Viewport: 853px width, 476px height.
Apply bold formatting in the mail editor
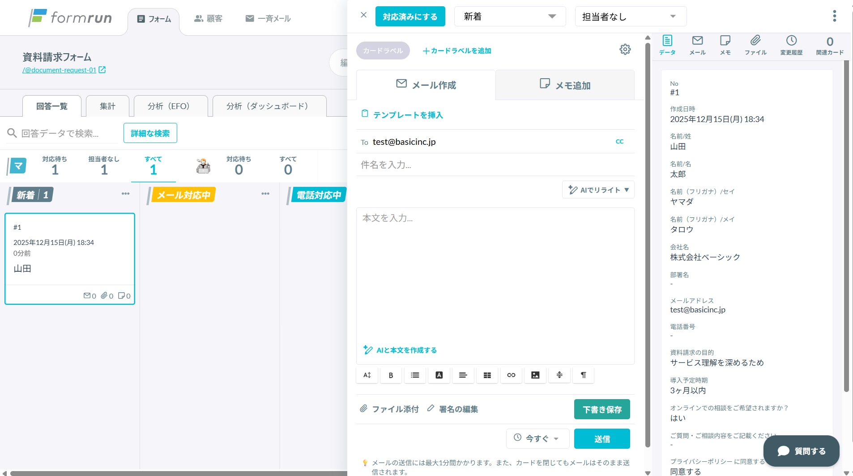pyautogui.click(x=391, y=375)
